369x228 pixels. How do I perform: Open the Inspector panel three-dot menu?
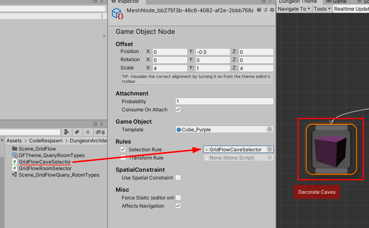point(270,1)
